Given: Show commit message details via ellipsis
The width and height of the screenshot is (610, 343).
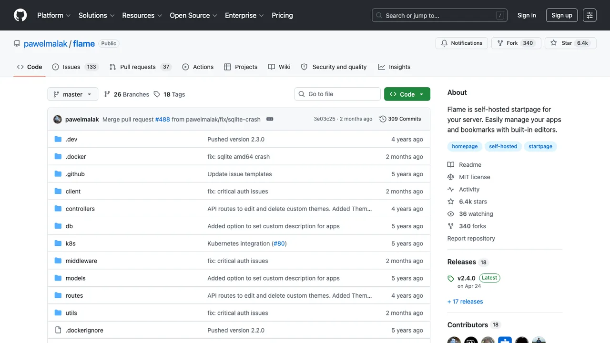Looking at the screenshot, I should 270,119.
